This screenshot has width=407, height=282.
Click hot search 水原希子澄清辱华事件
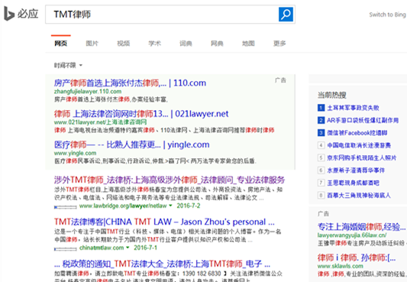click(356, 170)
